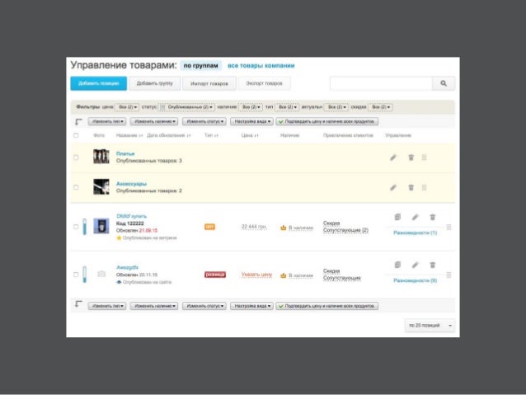This screenshot has width=526, height=395.
Task: Grab the drag handle of Платья row
Action: tap(424, 158)
